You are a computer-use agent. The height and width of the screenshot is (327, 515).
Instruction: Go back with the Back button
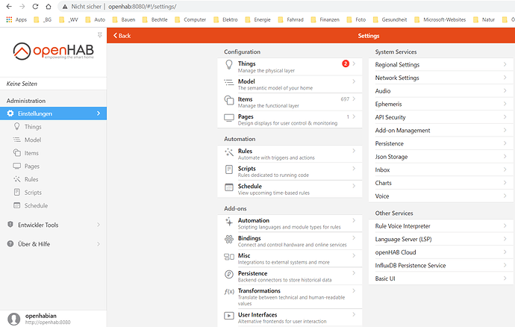pyautogui.click(x=122, y=36)
